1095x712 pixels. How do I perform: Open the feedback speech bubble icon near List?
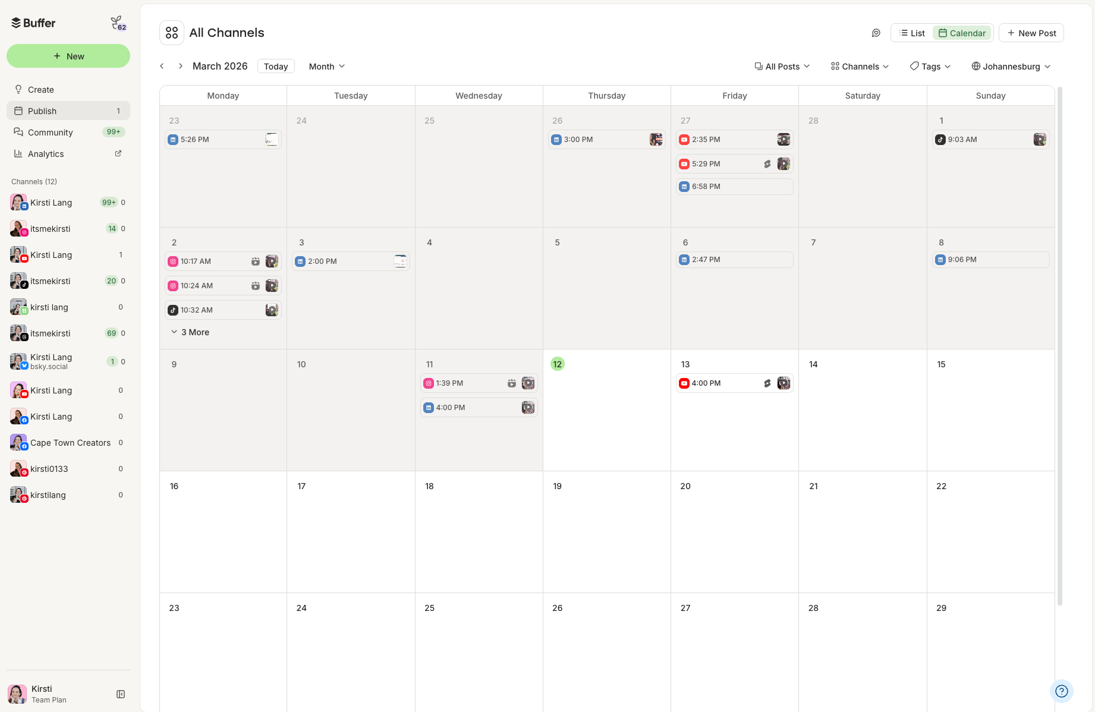pyautogui.click(x=876, y=33)
